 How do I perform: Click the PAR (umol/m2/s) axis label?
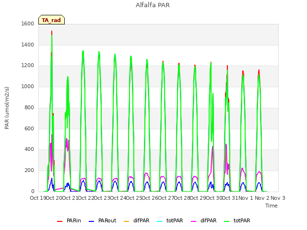click(7, 108)
